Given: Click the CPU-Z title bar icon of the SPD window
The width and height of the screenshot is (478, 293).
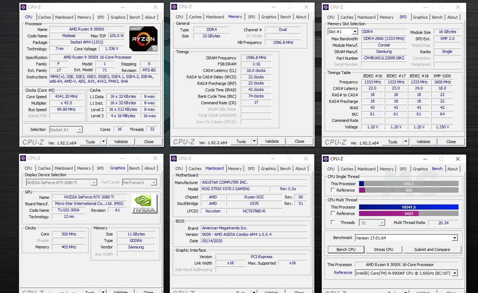Looking at the screenshot, I should click(325, 7).
